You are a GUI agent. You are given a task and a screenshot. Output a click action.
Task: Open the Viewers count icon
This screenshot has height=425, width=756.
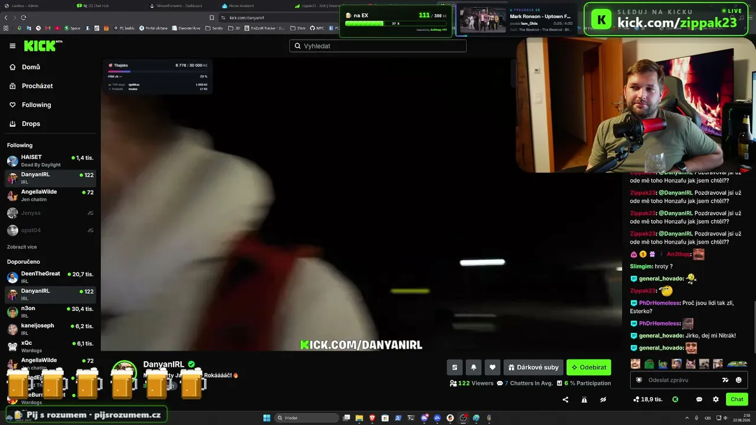click(x=453, y=383)
